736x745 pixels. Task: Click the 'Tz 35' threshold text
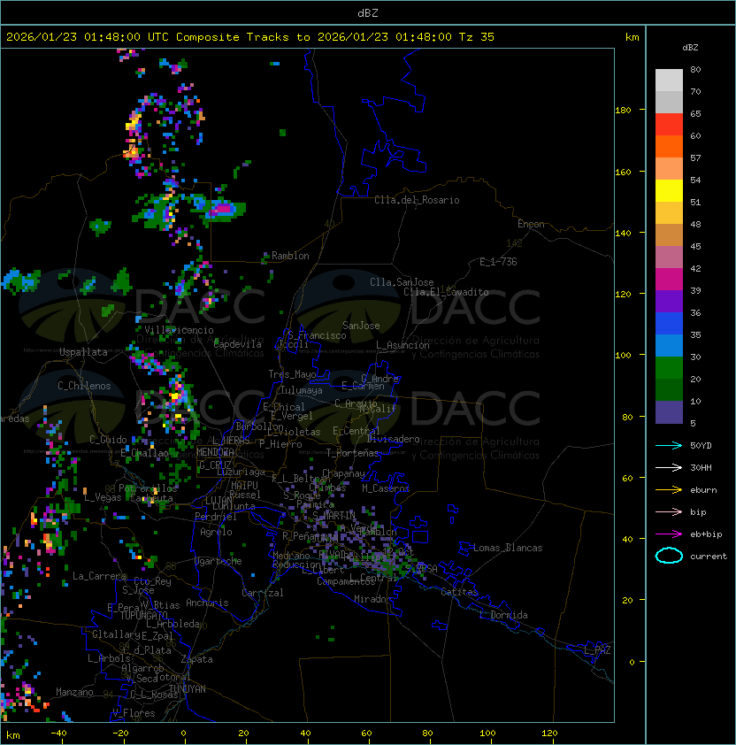[x=477, y=37]
